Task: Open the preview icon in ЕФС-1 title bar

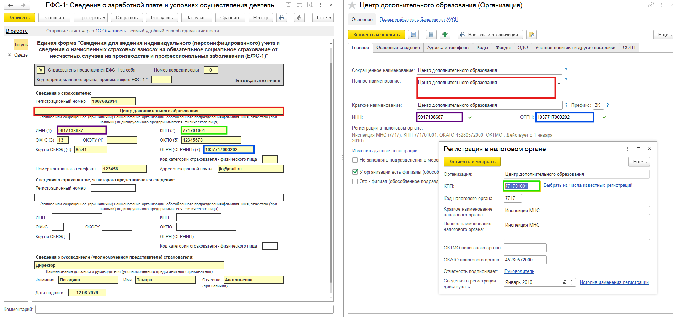Action: 310,5
